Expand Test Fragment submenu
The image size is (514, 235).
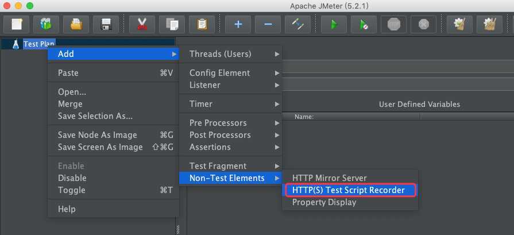coord(231,166)
